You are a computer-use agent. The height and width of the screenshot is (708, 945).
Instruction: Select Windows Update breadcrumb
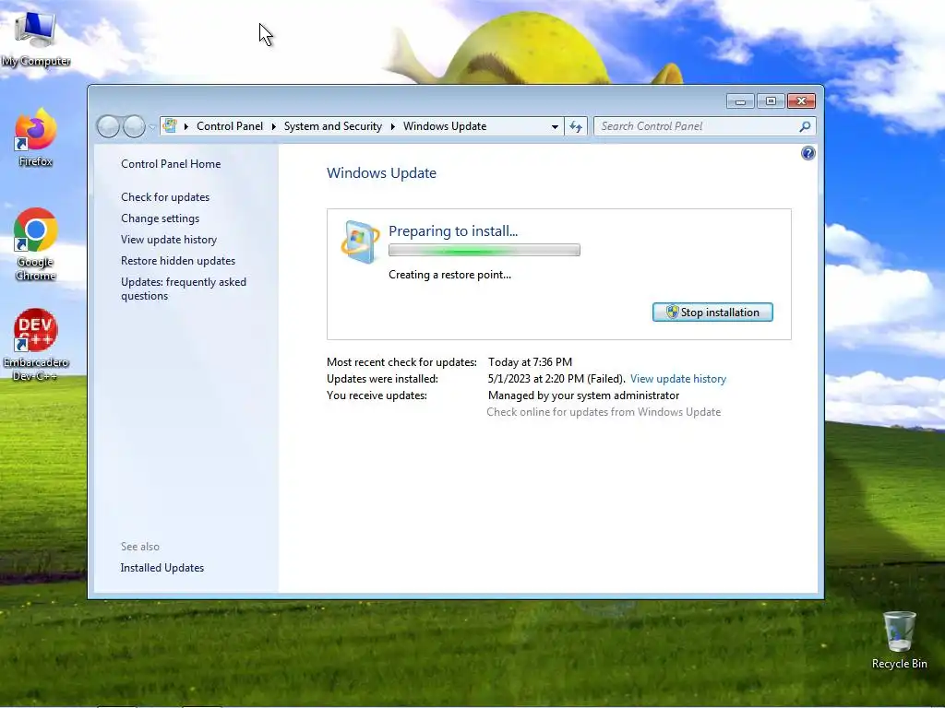(x=445, y=126)
